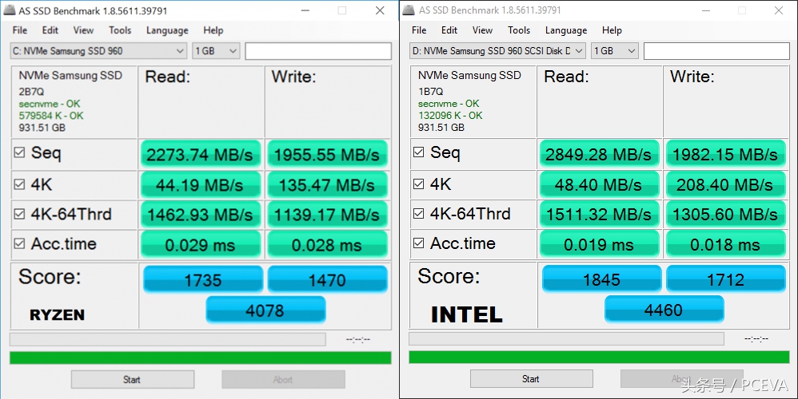The image size is (798, 399).
Task: Open the Tools menu in left window
Action: point(120,30)
